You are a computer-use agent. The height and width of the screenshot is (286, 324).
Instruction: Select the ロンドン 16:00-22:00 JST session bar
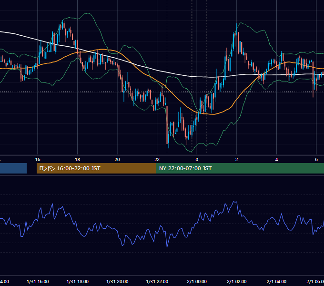click(96, 168)
